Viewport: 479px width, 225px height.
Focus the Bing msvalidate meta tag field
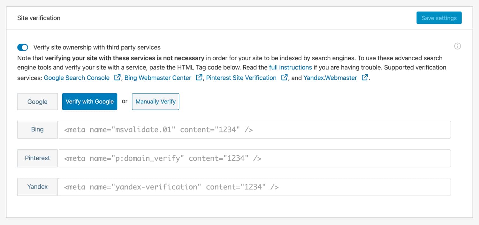pyautogui.click(x=254, y=130)
